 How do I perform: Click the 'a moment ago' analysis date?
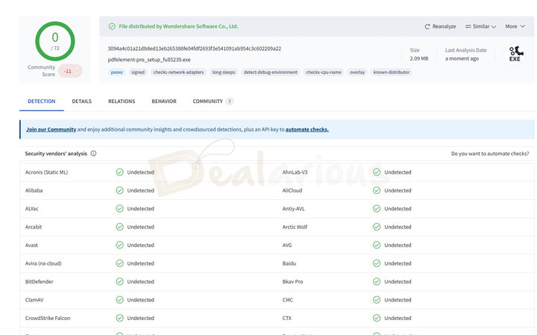point(462,59)
